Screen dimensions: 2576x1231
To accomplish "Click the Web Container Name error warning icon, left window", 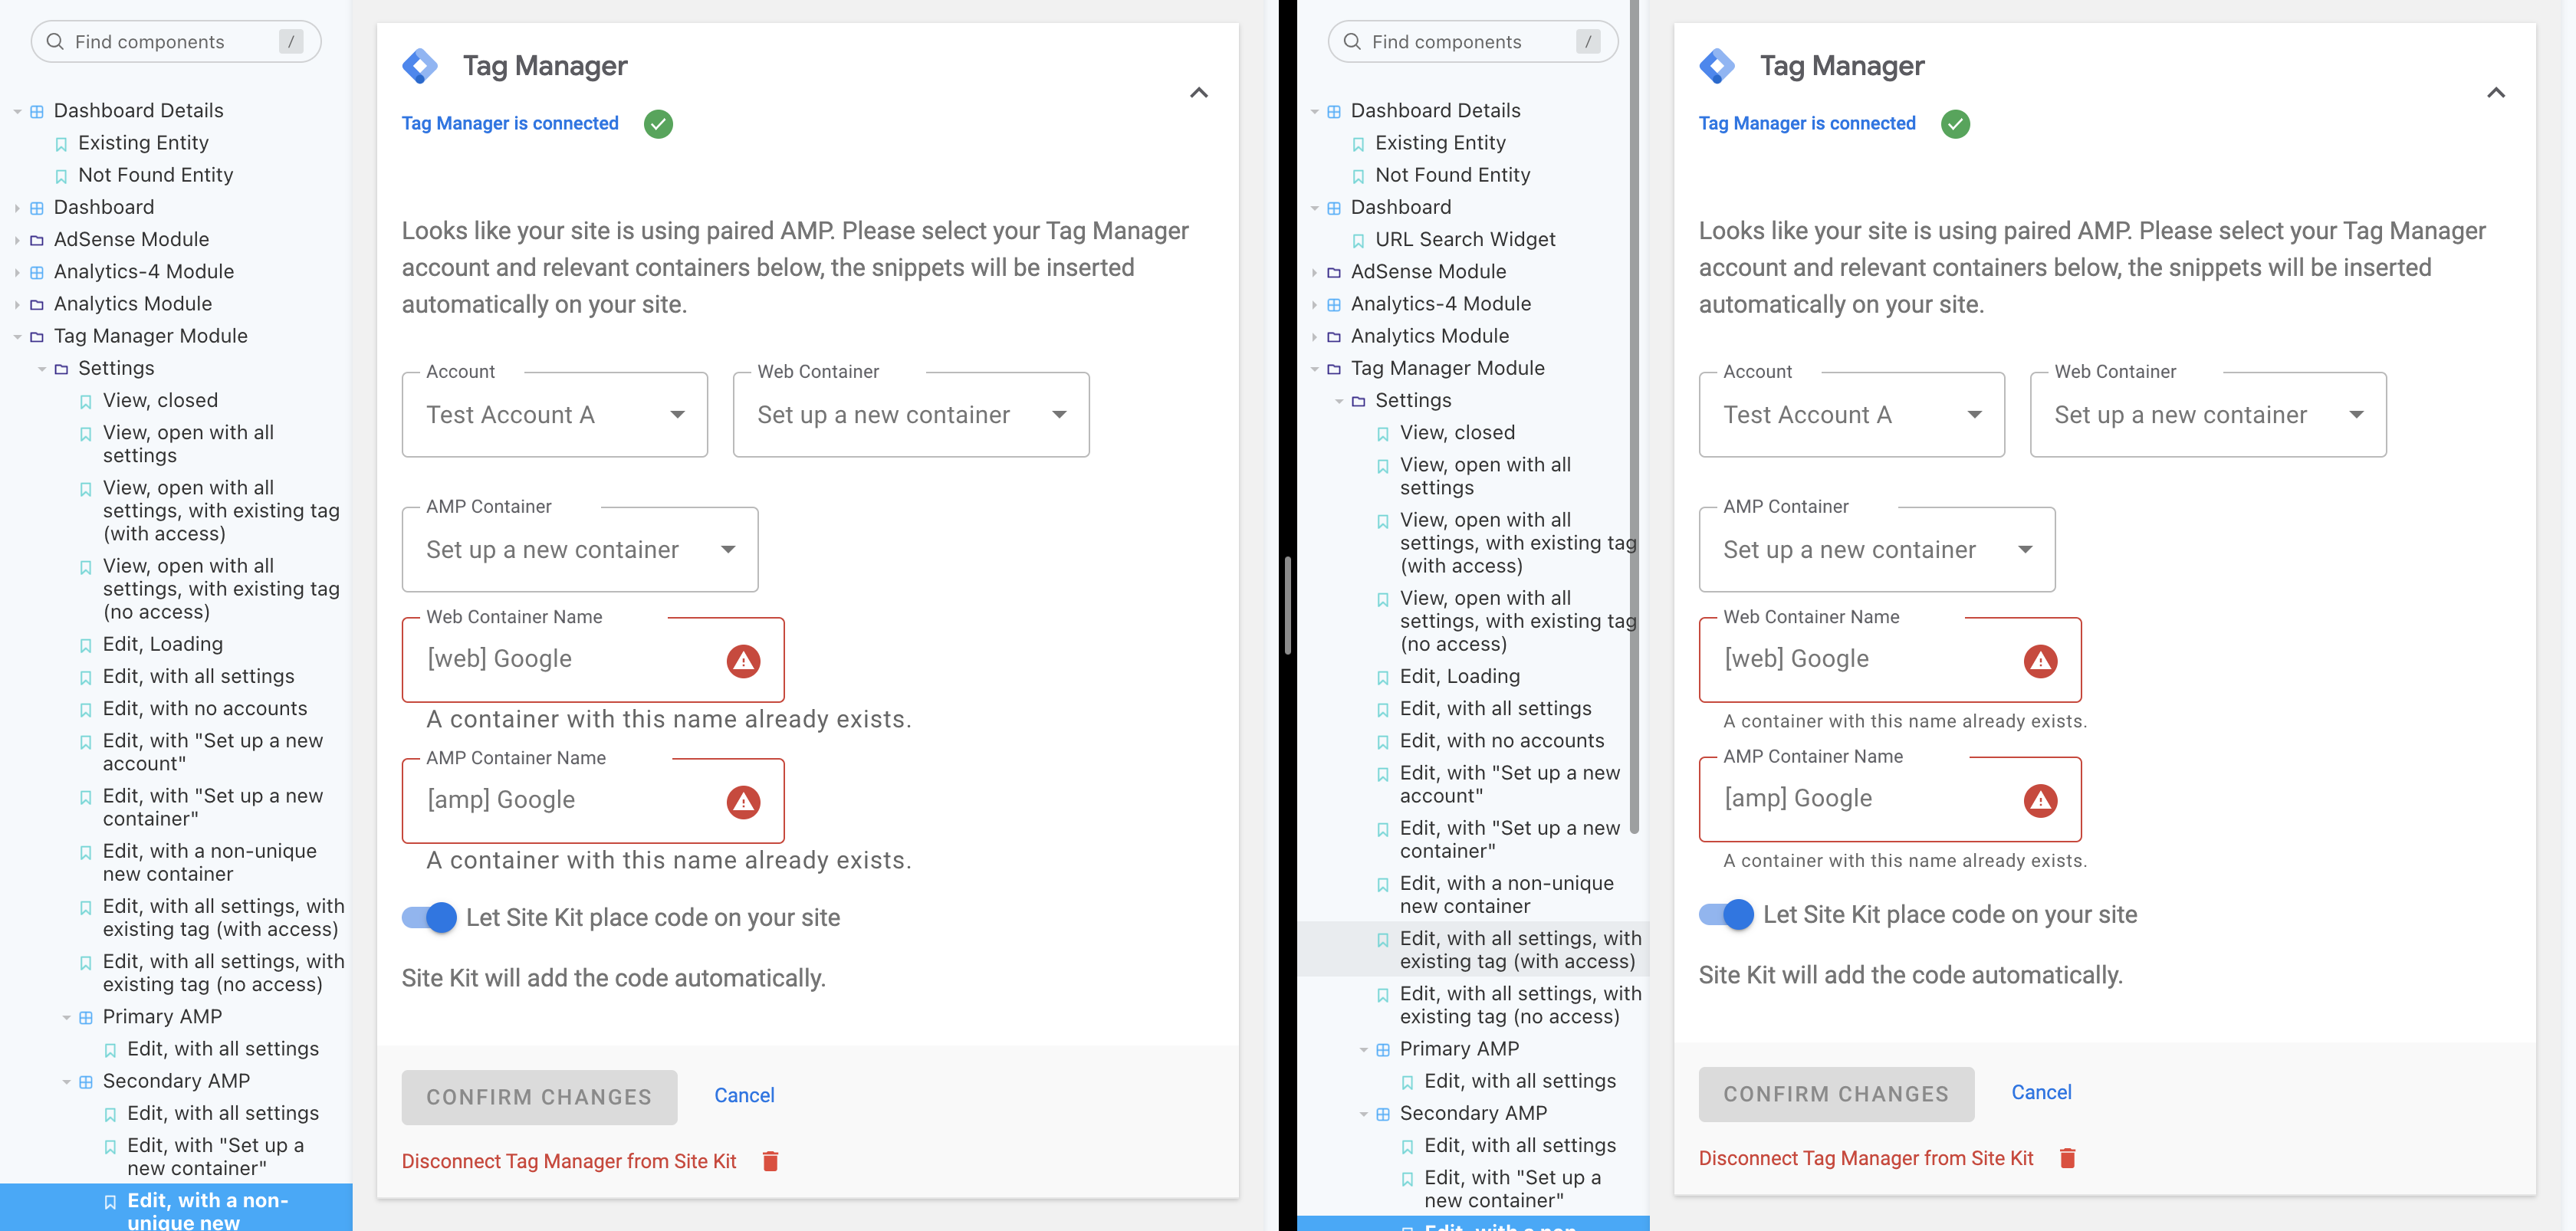I will 743,661.
